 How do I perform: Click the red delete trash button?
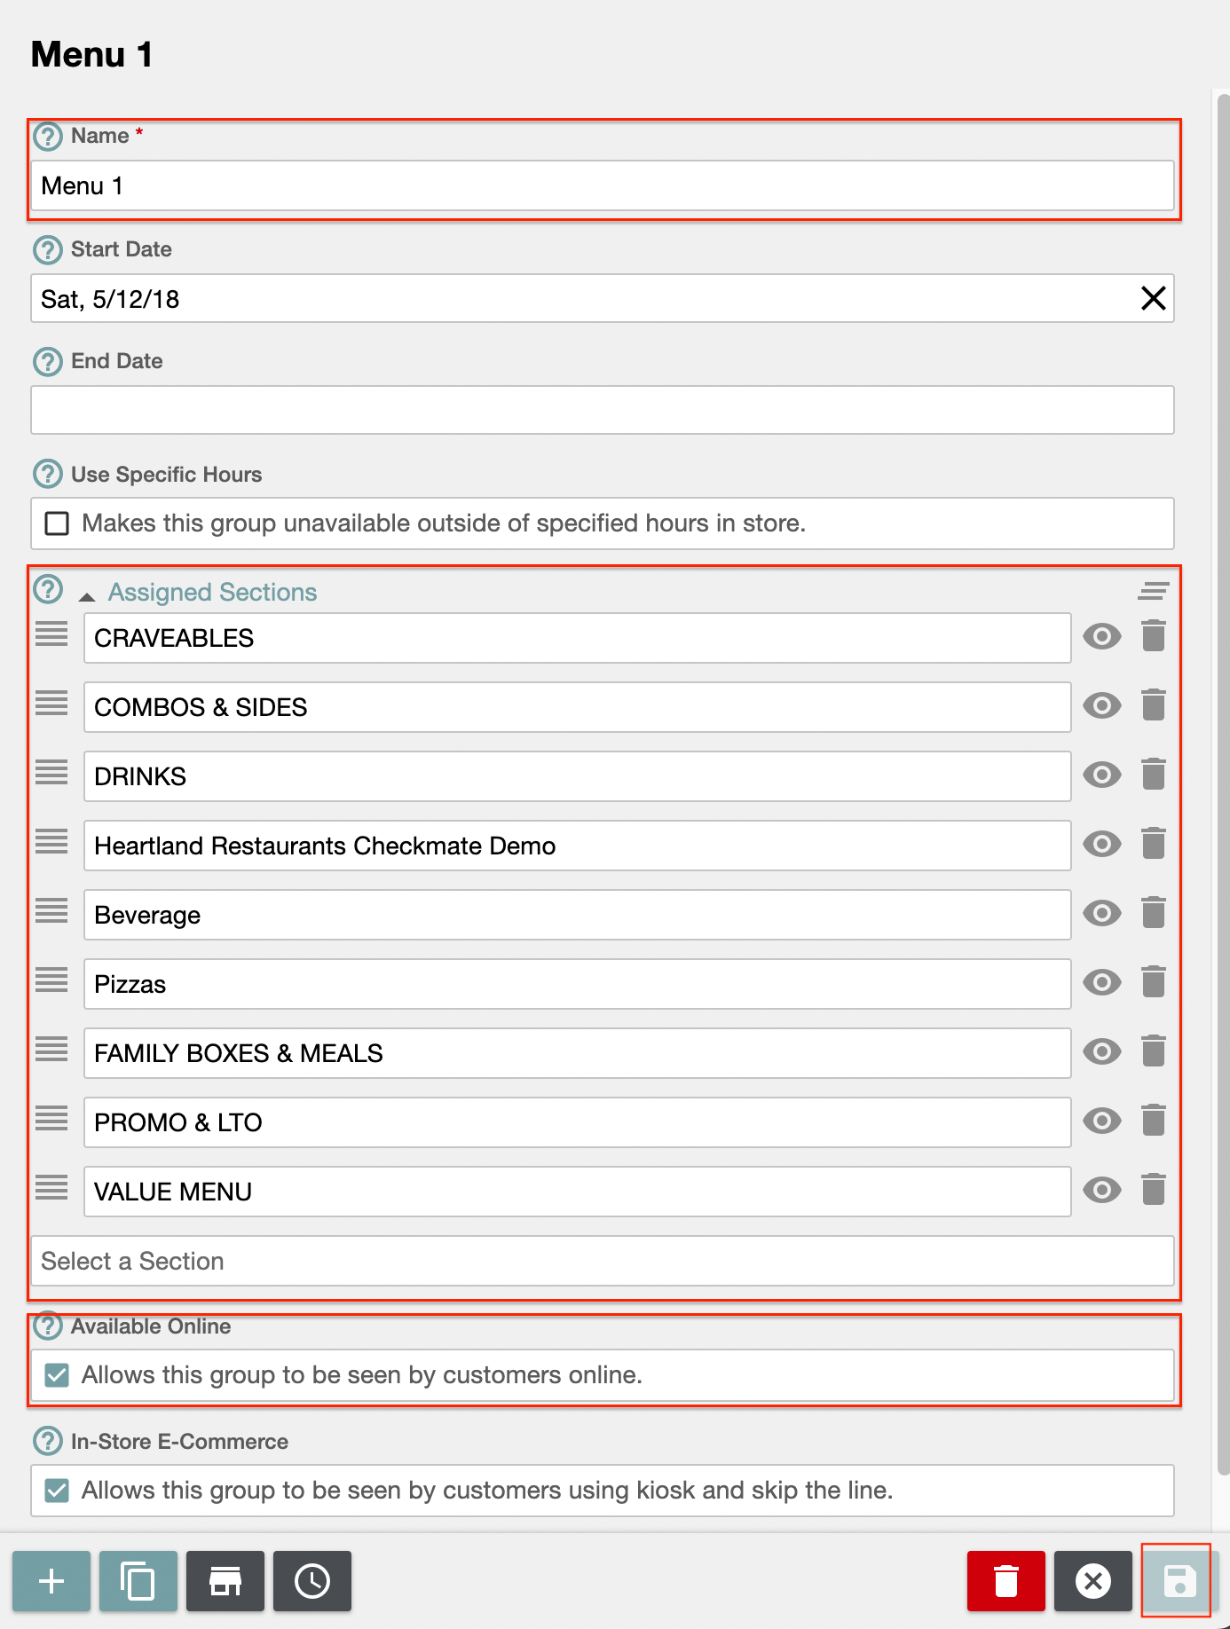pyautogui.click(x=1005, y=1581)
